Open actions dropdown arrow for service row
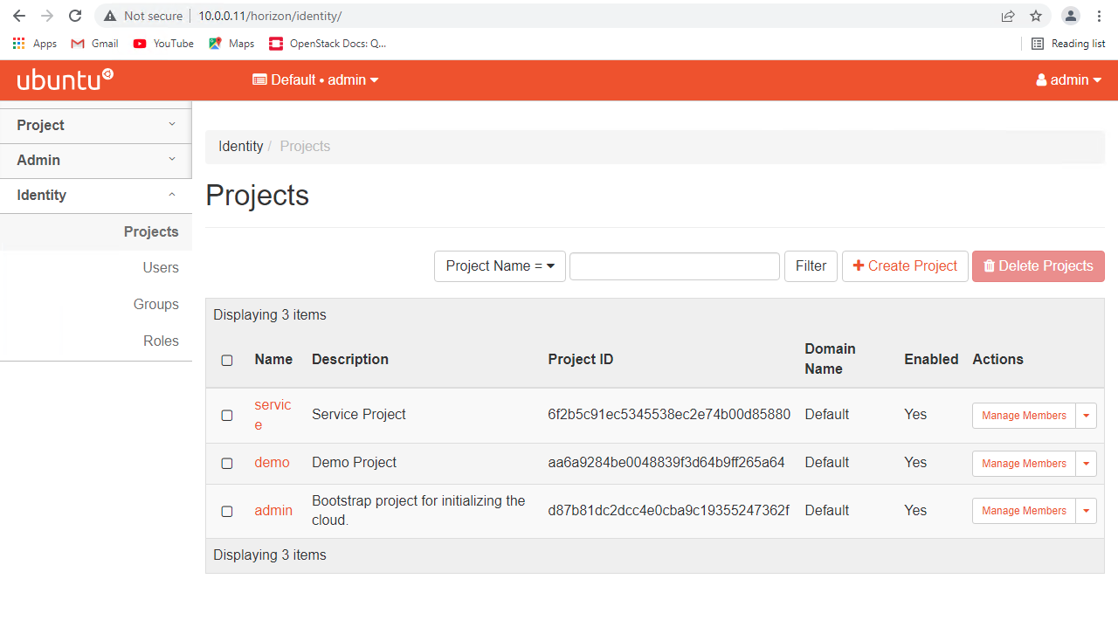The height and width of the screenshot is (634, 1118). click(1086, 416)
